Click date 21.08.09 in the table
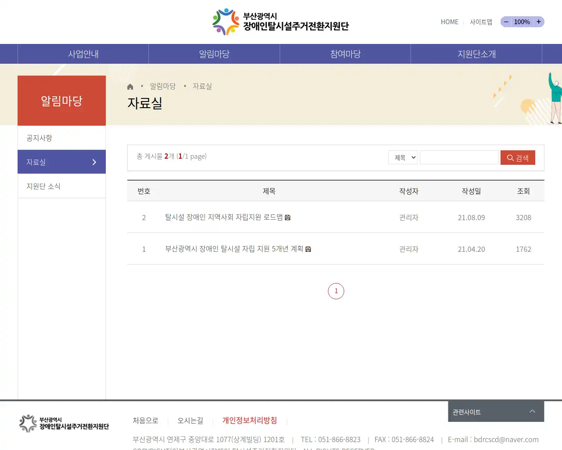Viewport: 562px width, 450px height. click(x=471, y=218)
